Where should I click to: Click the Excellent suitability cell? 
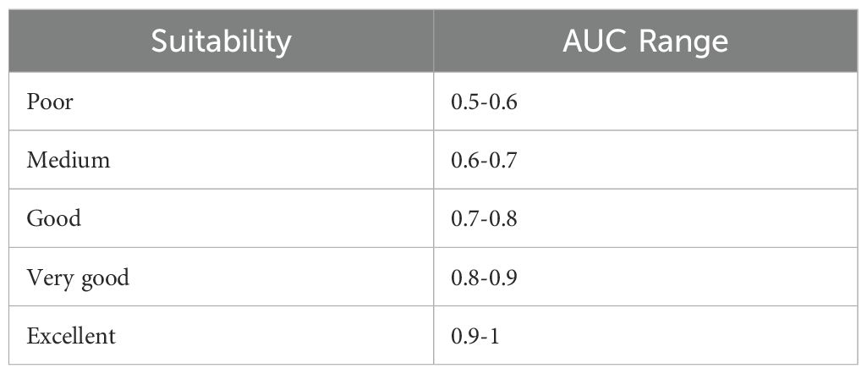tap(71, 335)
